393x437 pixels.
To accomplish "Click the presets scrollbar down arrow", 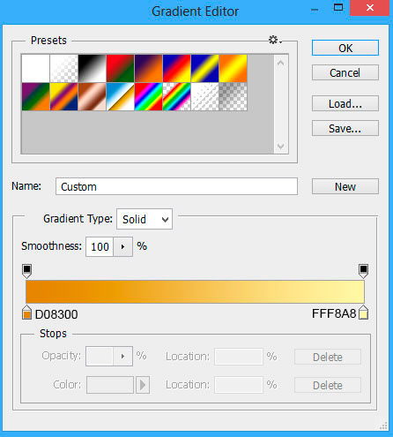I will pos(281,147).
